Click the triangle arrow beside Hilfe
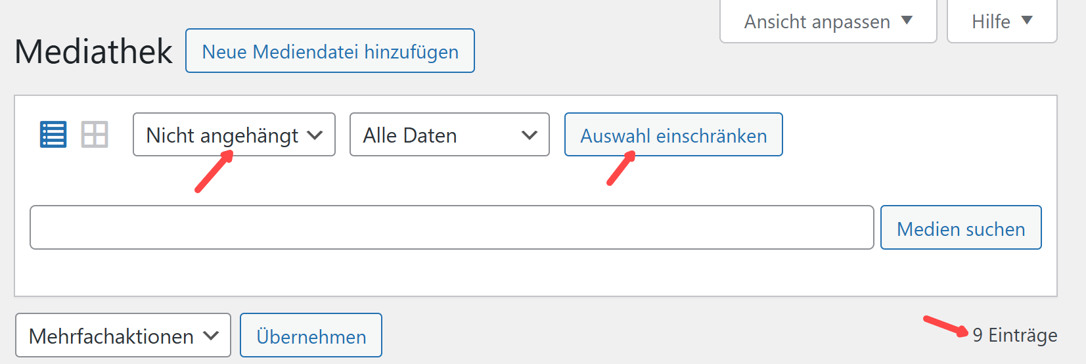The width and height of the screenshot is (1086, 364). (x=1027, y=20)
